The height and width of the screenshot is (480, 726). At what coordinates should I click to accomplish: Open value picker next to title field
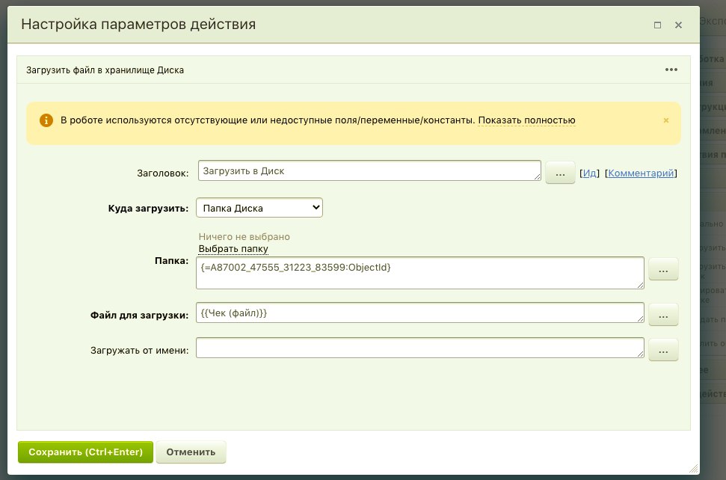point(560,173)
